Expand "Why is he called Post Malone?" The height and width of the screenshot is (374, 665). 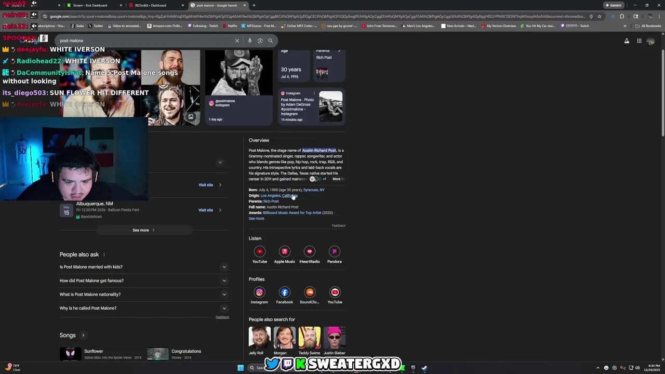click(x=144, y=308)
